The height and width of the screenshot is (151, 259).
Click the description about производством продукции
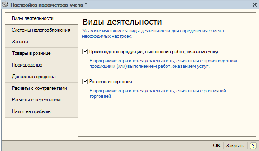coord(163,64)
